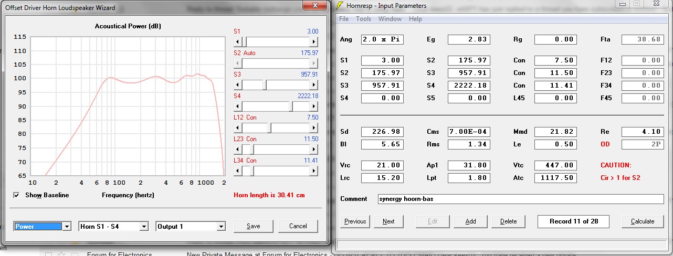
Task: Click the S3 slider right arrow
Action: (314, 84)
